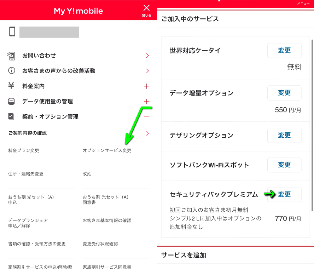
Task: Click the 550 円/月 price text
Action: pyautogui.click(x=288, y=110)
